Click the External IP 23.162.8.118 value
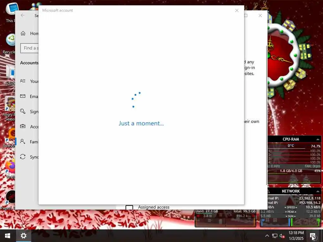Screen dimensions: 323x242 click(x=310, y=198)
